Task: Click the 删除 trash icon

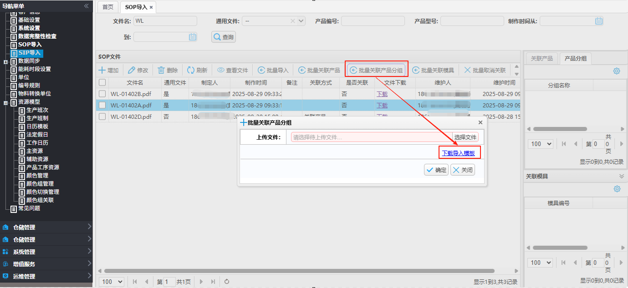Action: pyautogui.click(x=161, y=70)
